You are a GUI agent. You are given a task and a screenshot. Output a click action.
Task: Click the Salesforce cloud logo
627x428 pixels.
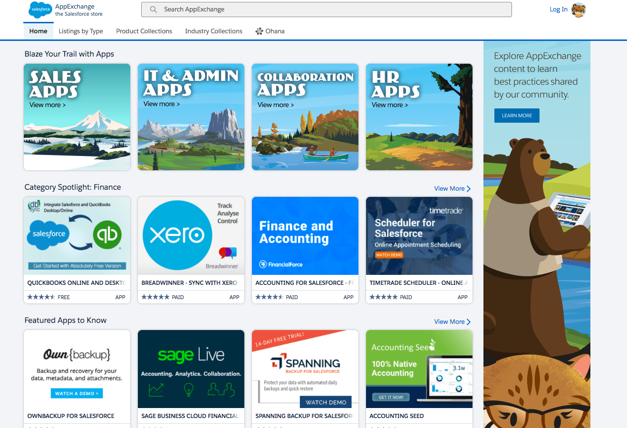[40, 10]
